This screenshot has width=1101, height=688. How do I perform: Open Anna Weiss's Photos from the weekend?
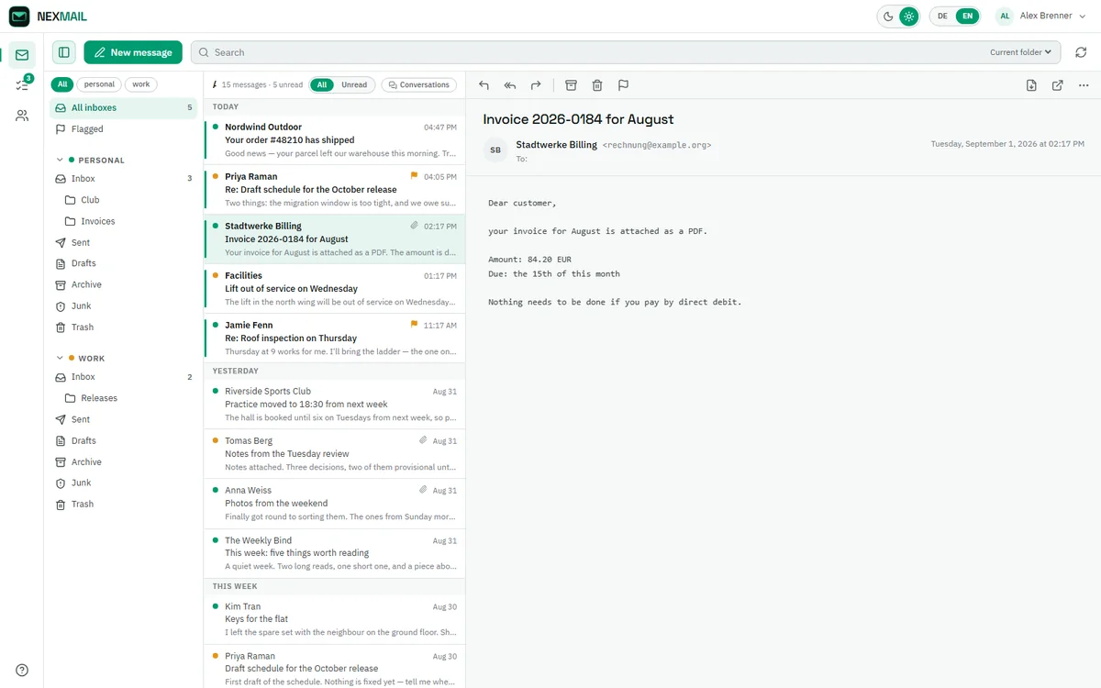click(334, 504)
